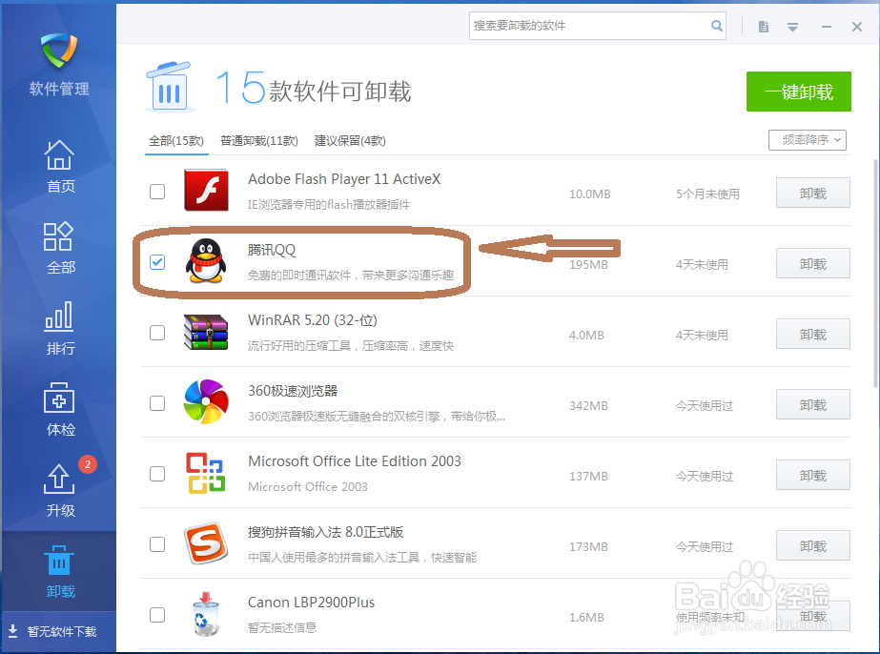Image resolution: width=880 pixels, height=654 pixels.
Task: Open the 排行 ranking section
Action: [x=59, y=328]
